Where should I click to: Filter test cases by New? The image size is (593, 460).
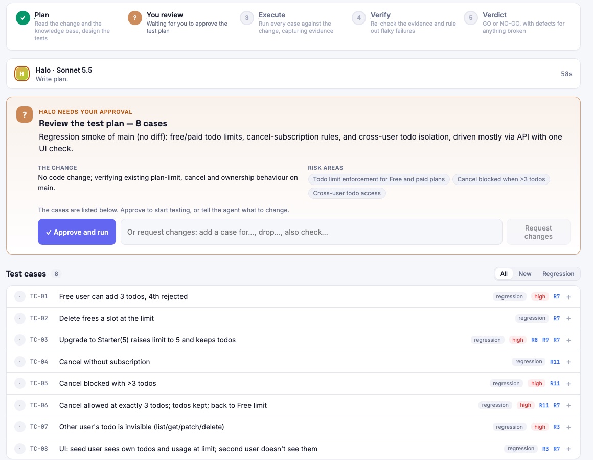[525, 273]
